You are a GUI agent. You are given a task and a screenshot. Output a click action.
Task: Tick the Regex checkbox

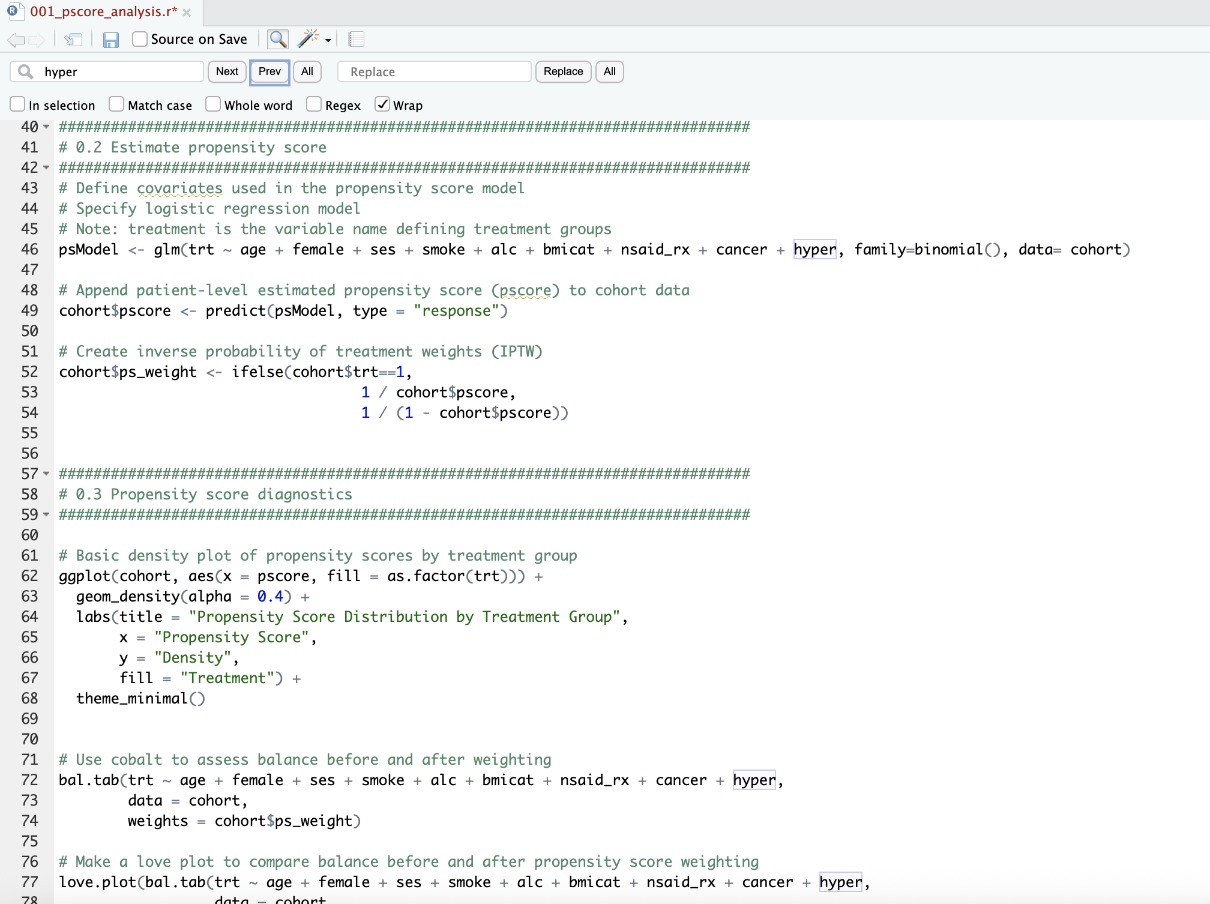314,104
